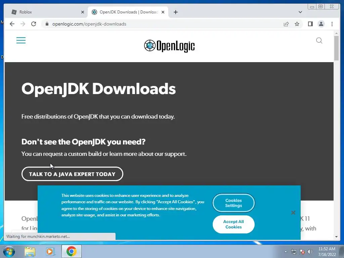
Task: Click Accept All Cookies
Action: [x=233, y=224]
